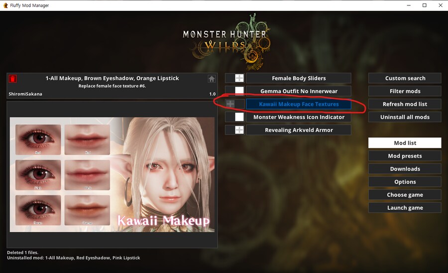Click the Launch game button
This screenshot has width=448, height=273.
point(405,207)
